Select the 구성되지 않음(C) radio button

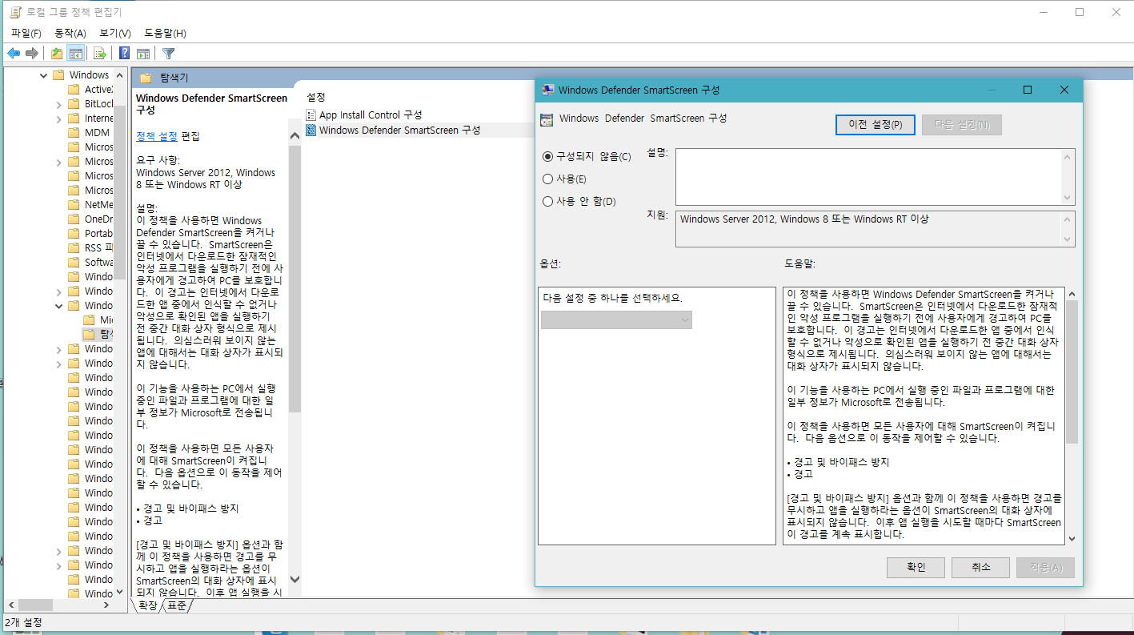pos(548,157)
